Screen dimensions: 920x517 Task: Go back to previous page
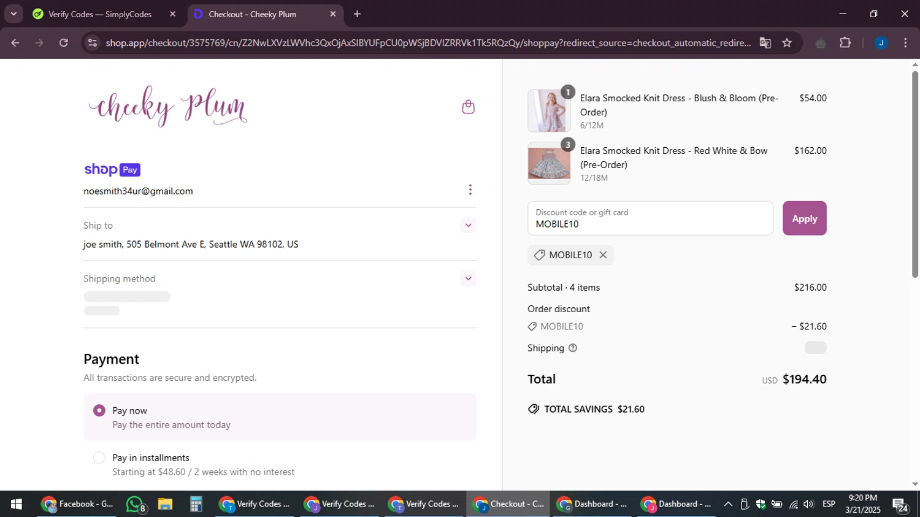pos(15,43)
